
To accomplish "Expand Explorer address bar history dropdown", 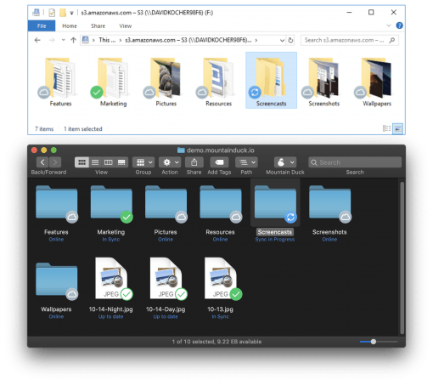I will tap(282, 41).
